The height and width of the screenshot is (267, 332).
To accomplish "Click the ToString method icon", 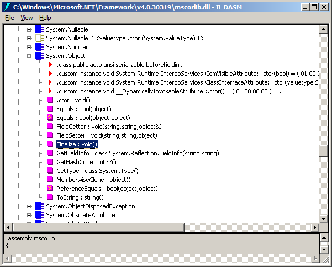I will pyautogui.click(x=50, y=197).
